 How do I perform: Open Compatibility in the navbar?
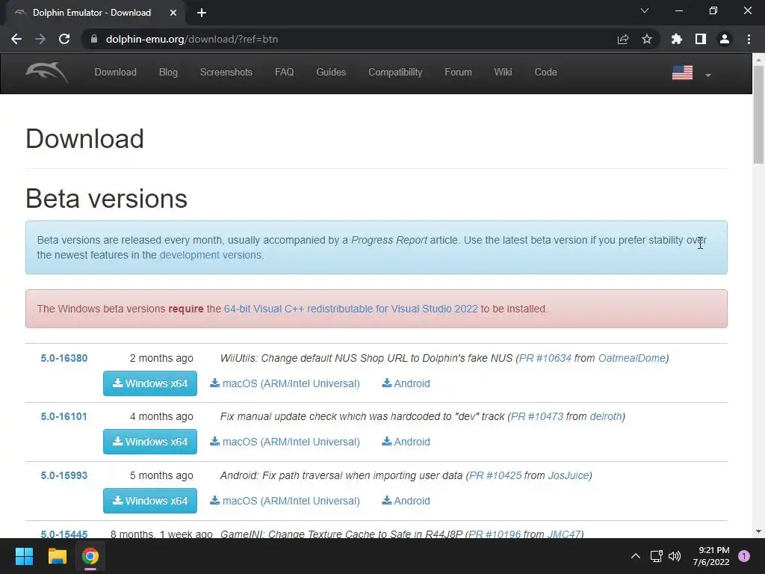[x=395, y=72]
